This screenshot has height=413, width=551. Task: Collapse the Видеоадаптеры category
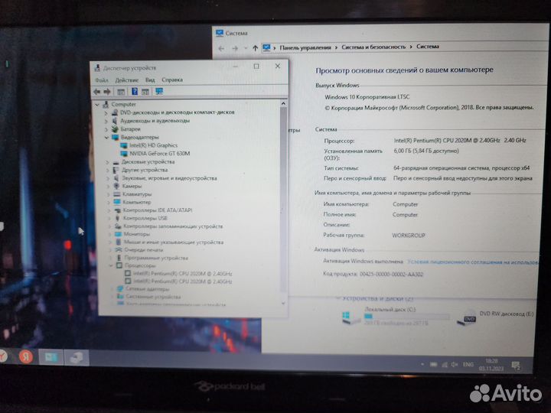106,138
